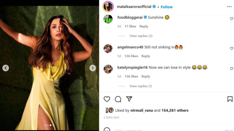Follow malaikaaroraofficial
The width and height of the screenshot is (234, 131).
(166, 7)
